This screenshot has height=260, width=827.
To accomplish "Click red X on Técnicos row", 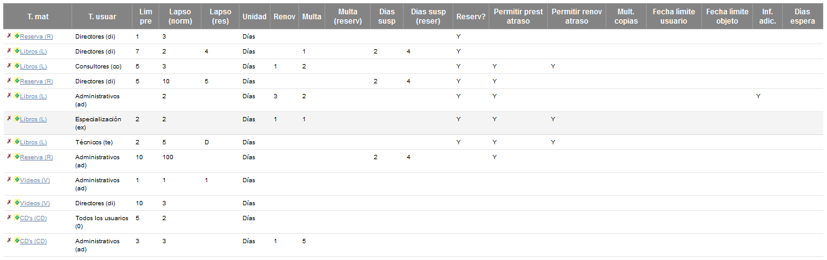I will 9,142.
